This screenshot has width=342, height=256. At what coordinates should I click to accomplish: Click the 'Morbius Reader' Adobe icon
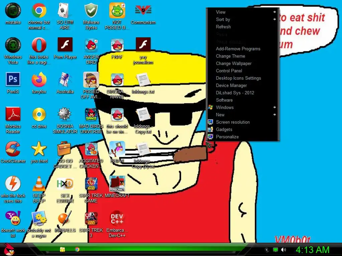tap(13, 114)
